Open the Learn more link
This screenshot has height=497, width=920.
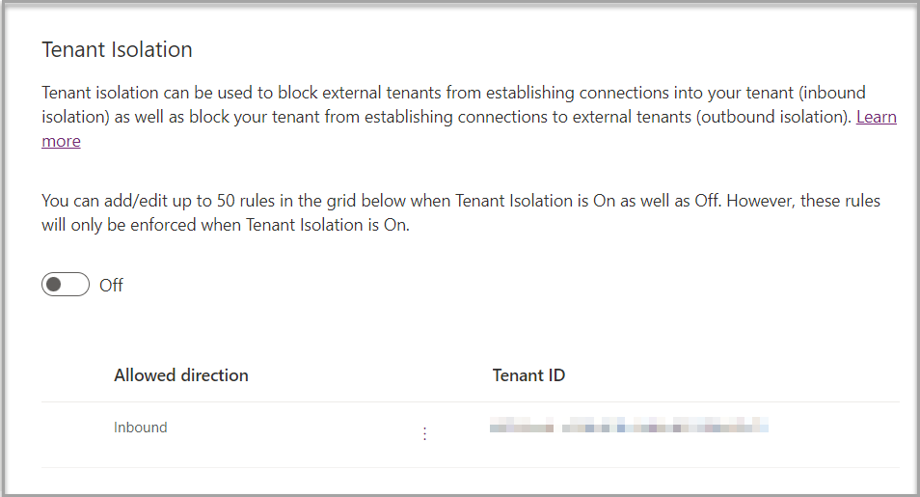(876, 117)
